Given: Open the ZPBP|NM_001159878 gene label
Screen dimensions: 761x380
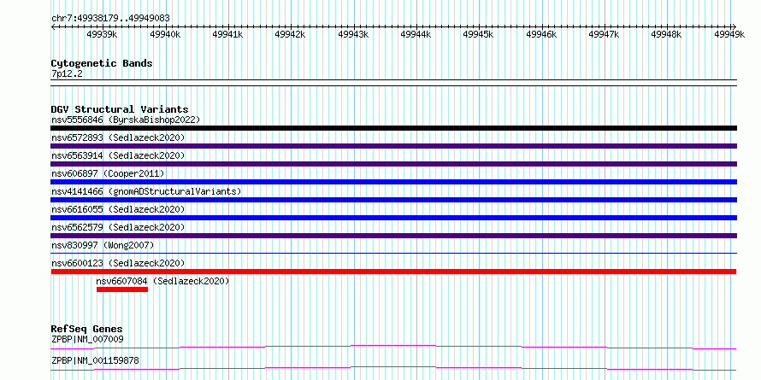Looking at the screenshot, I should coord(95,360).
